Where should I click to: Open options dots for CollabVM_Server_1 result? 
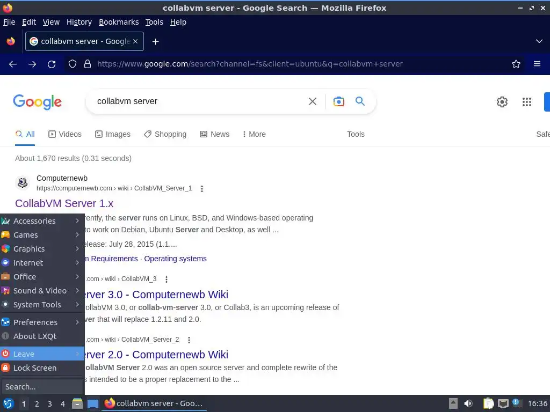(202, 189)
